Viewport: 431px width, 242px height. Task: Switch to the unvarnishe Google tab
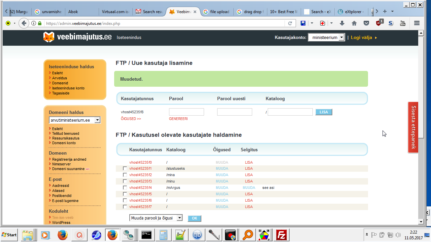point(48,12)
